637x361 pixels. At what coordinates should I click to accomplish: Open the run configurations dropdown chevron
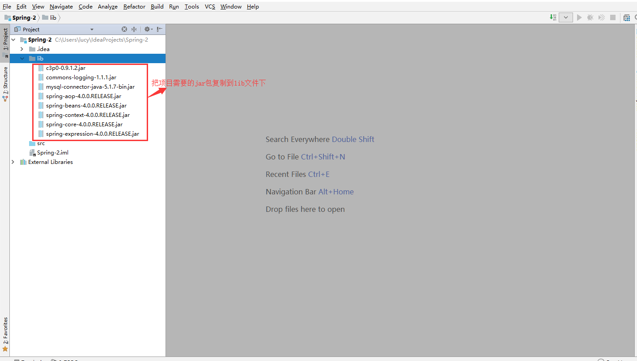click(x=566, y=17)
